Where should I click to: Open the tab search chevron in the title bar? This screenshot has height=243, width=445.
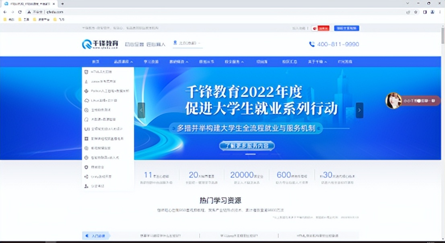click(x=408, y=3)
